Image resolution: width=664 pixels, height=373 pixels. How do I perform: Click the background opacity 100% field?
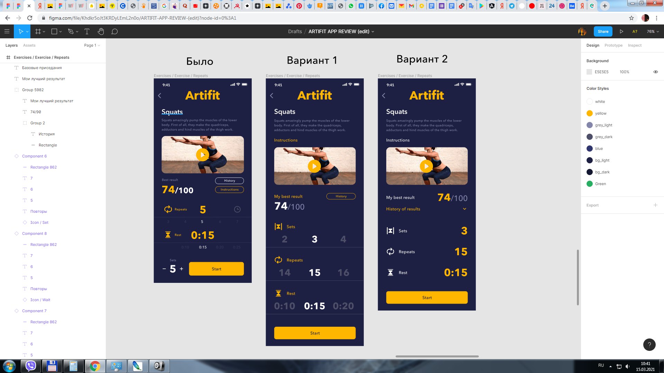point(624,72)
